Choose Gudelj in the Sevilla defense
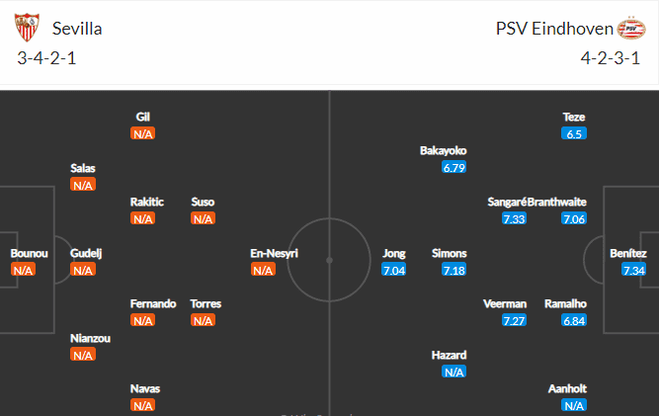 point(86,253)
